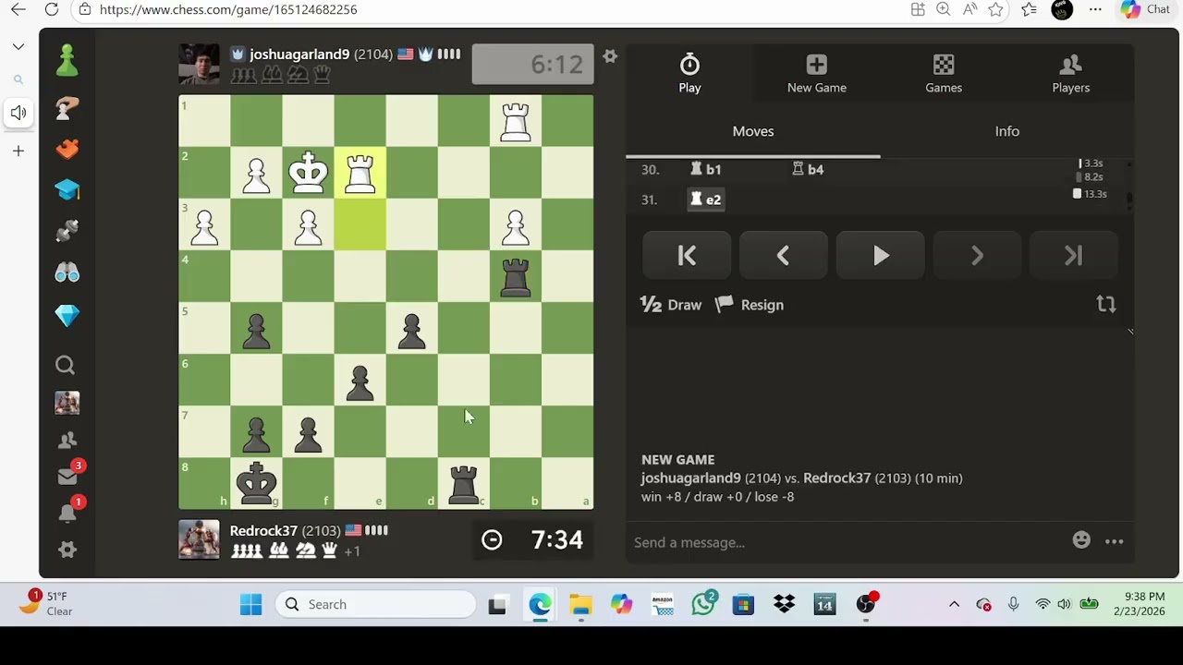Open the sidebar settings gear
The width and height of the screenshot is (1183, 665).
click(67, 550)
